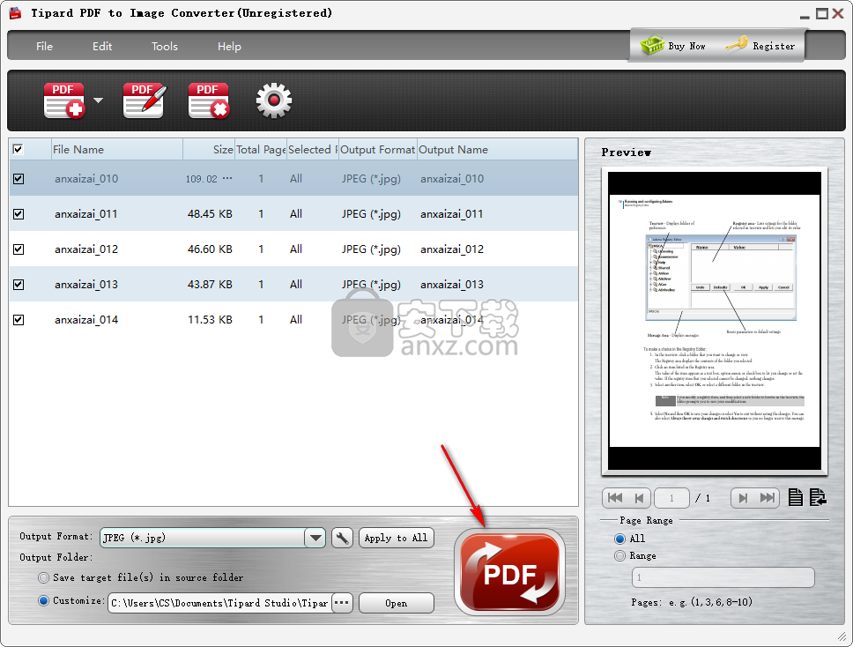Select the Range radio button
Viewport: 853px width, 647px height.
point(619,555)
